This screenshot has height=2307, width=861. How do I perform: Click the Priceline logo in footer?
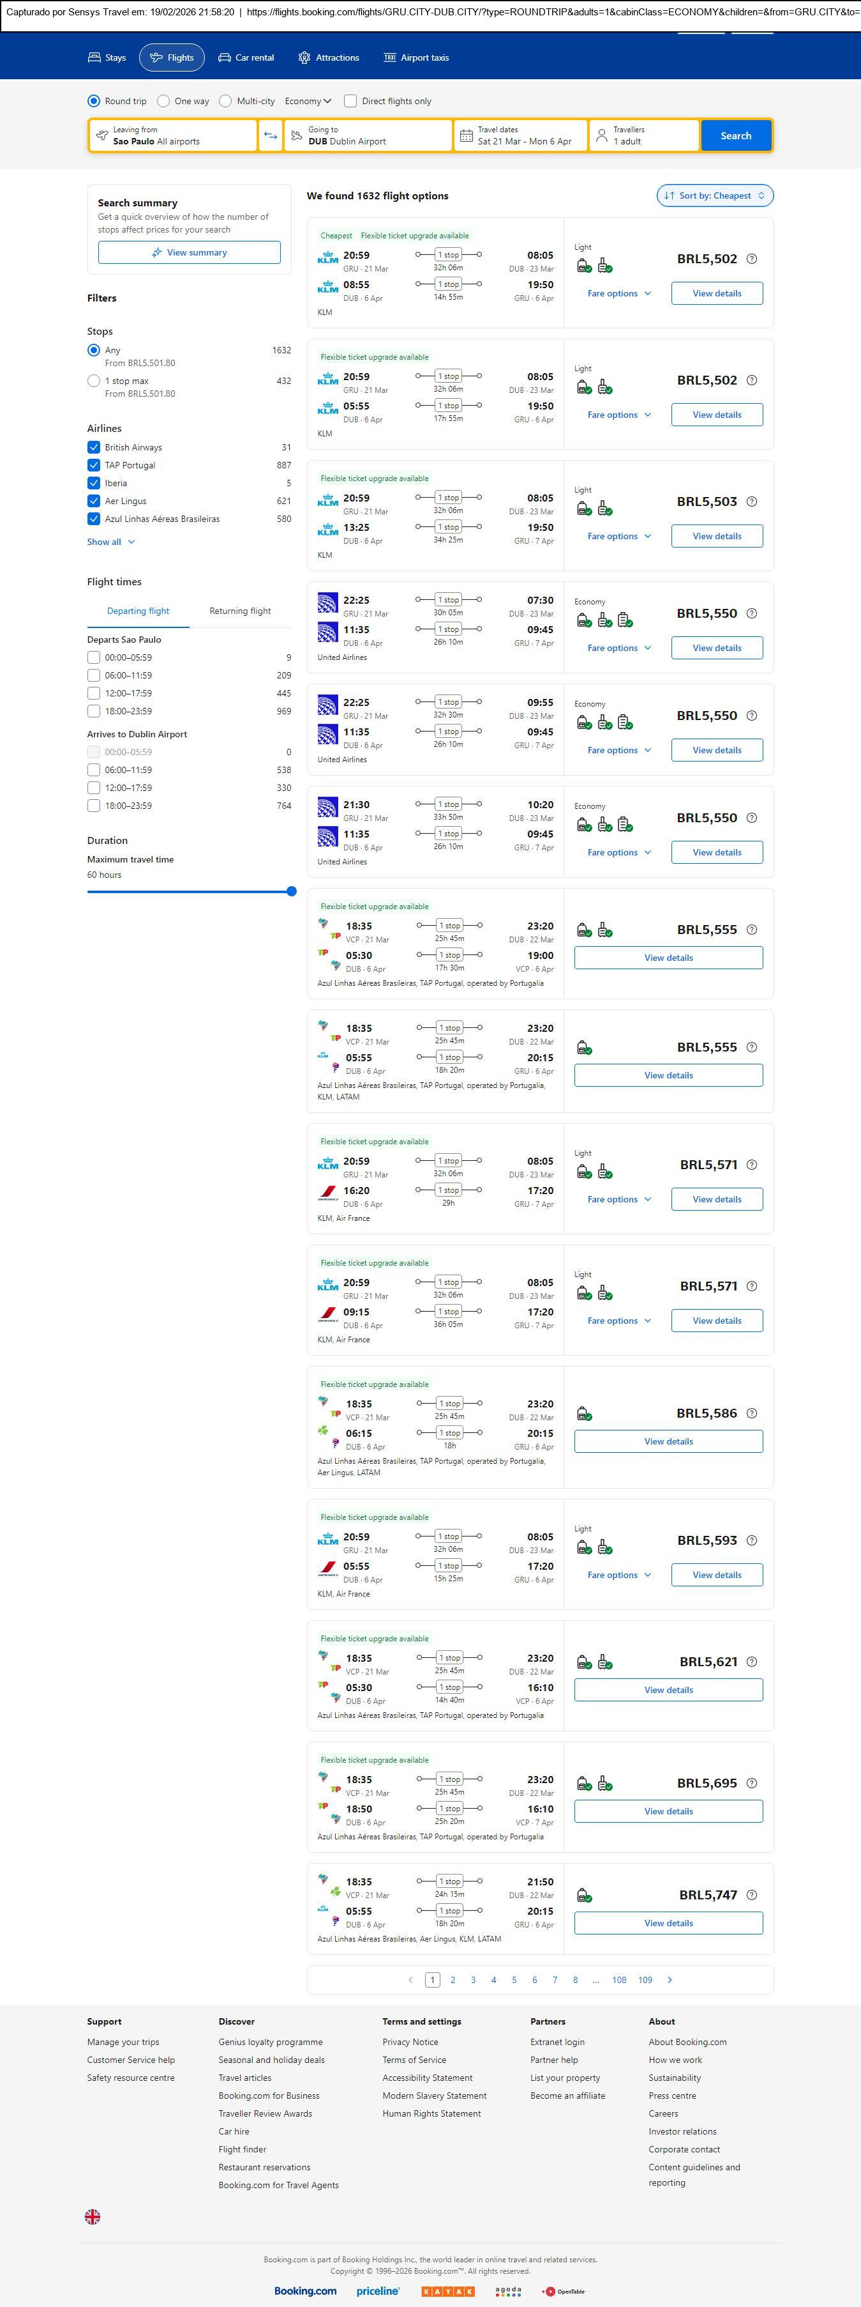pos(378,2291)
